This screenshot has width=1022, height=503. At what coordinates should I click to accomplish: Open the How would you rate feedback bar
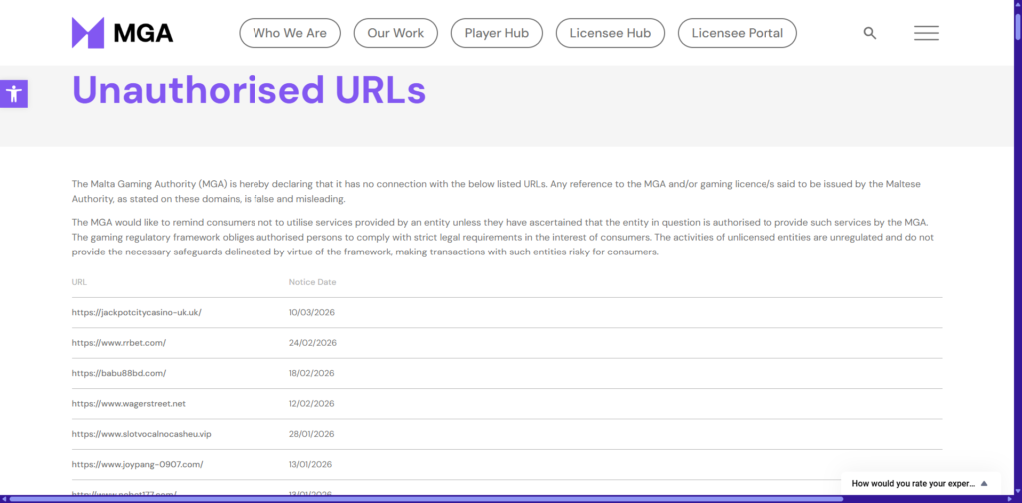tap(913, 483)
